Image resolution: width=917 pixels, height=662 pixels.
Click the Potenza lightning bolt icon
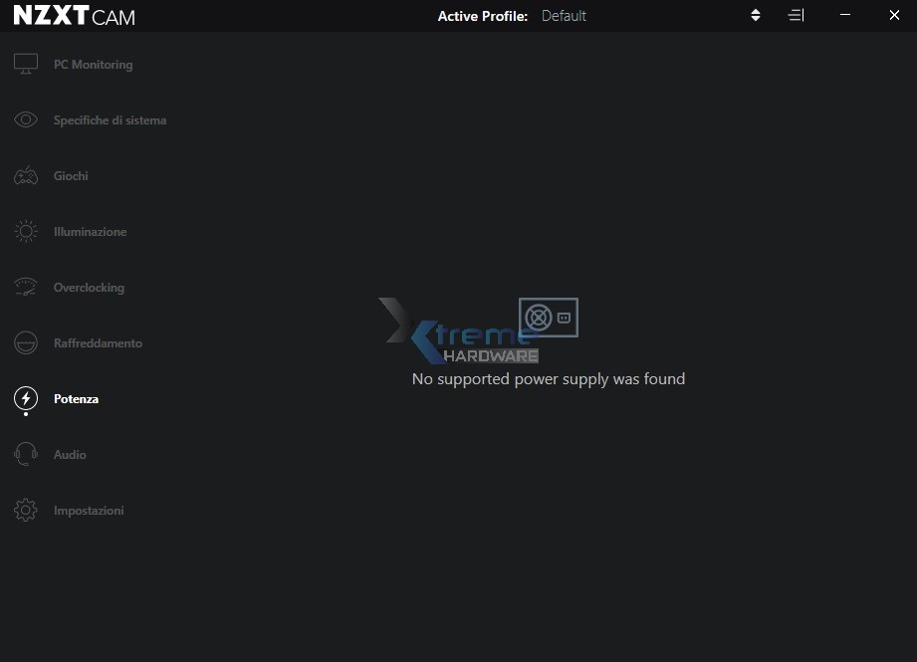26,399
